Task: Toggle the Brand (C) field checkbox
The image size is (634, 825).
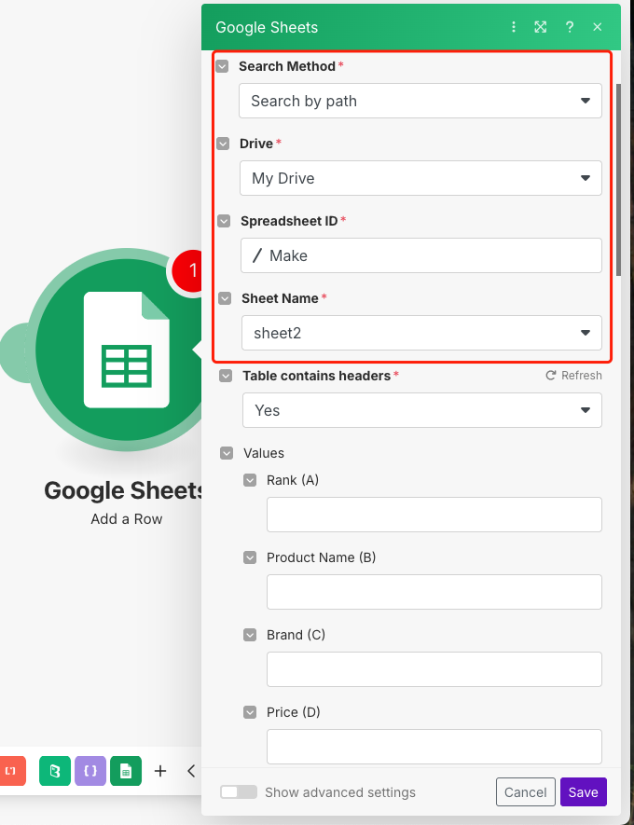Action: point(250,635)
